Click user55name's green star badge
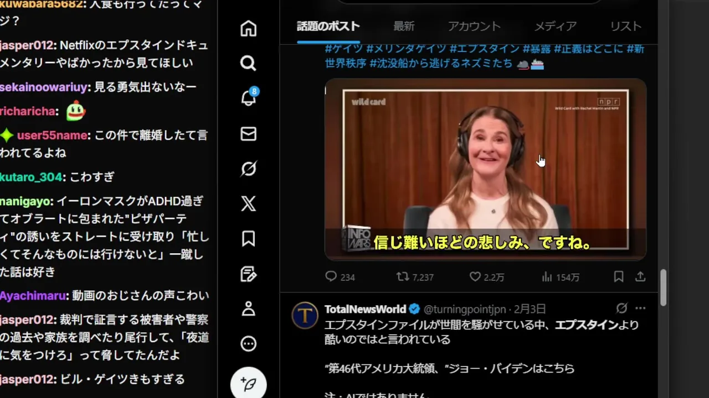The image size is (709, 398). click(x=7, y=135)
